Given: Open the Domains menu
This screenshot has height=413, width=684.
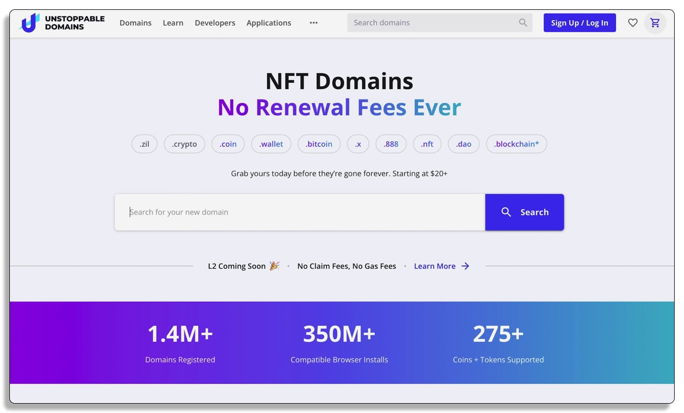Looking at the screenshot, I should (x=135, y=23).
